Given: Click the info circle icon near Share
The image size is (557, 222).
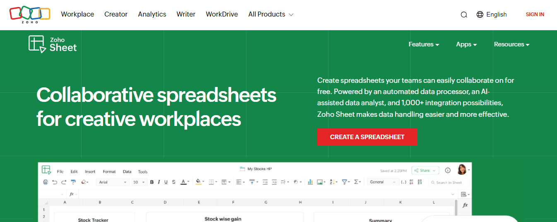Looking at the screenshot, I should (448, 170).
